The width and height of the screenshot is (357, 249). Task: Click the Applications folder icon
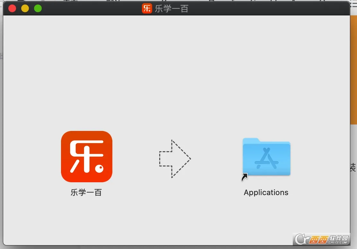(x=266, y=157)
